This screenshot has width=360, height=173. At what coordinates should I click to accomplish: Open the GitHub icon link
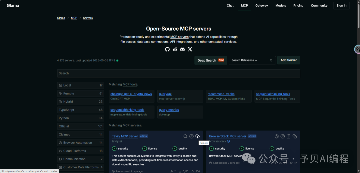click(x=167, y=49)
